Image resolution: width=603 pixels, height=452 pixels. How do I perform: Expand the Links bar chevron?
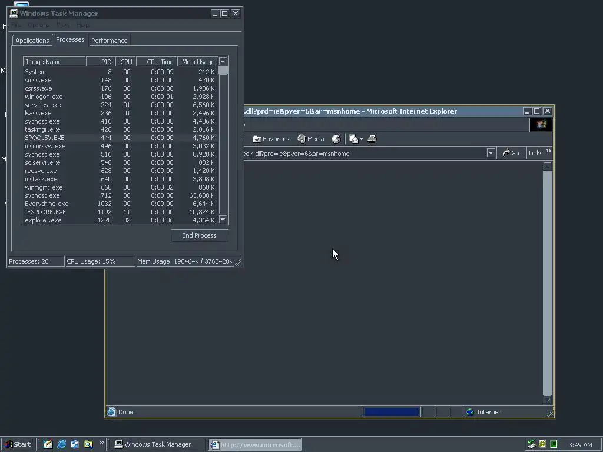(x=549, y=151)
